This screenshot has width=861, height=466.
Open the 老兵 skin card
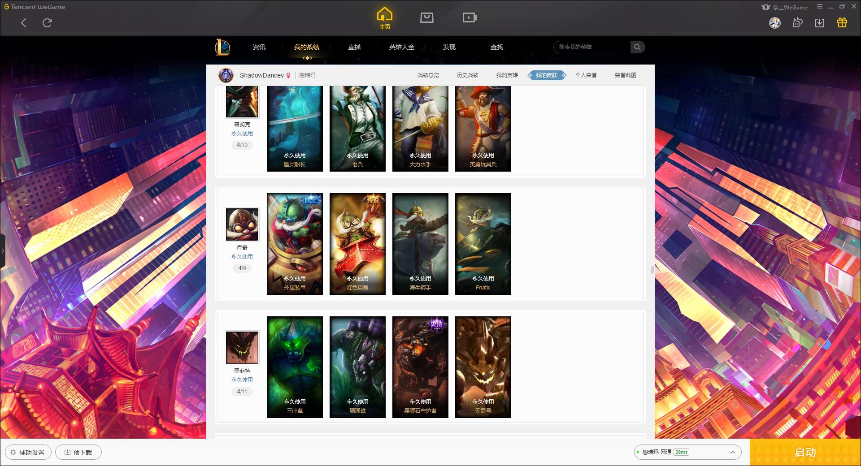(357, 129)
